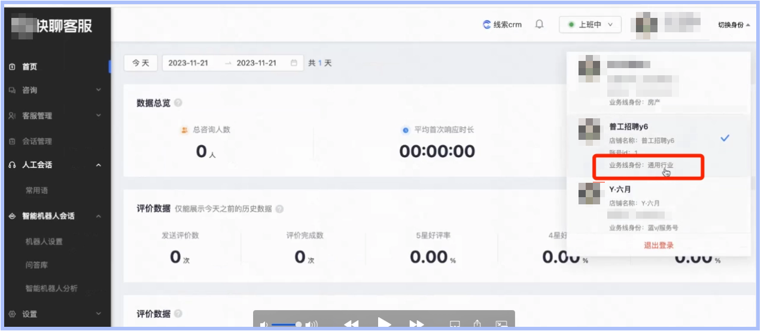Viewport: 761px width, 331px height.
Task: Open the 上班中 status dropdown
Action: coord(590,25)
